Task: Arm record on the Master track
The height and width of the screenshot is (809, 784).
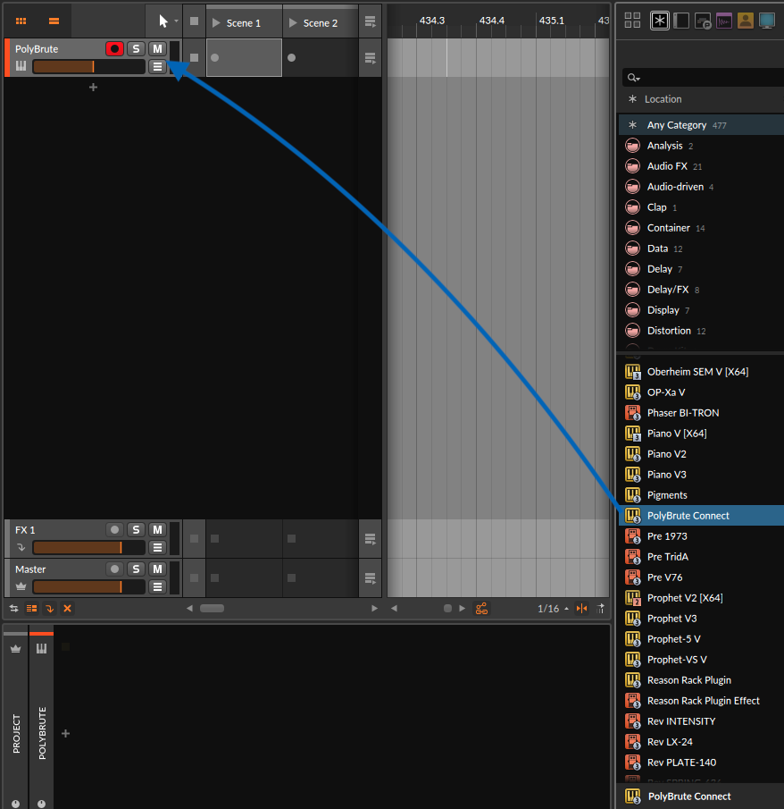Action: [x=114, y=569]
